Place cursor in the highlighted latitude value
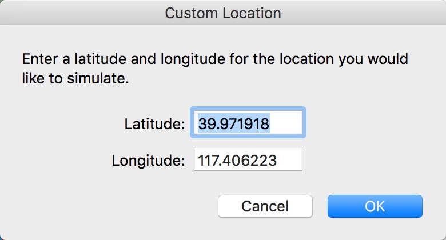Viewport: 446px width, 240px height. point(234,124)
